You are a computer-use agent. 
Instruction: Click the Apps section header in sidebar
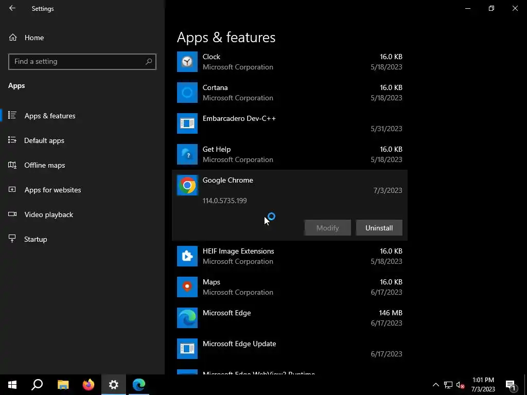pos(16,86)
